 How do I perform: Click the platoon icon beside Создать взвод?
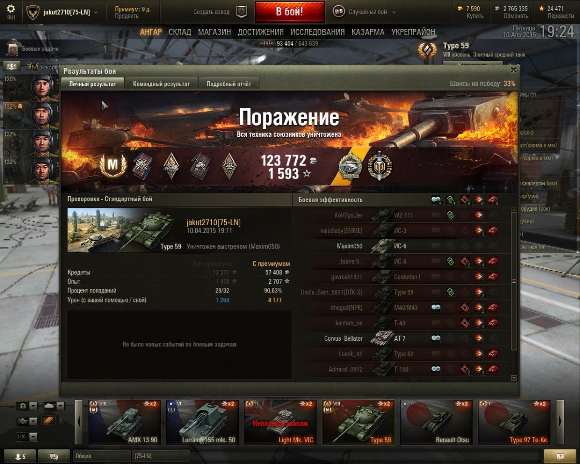click(241, 12)
